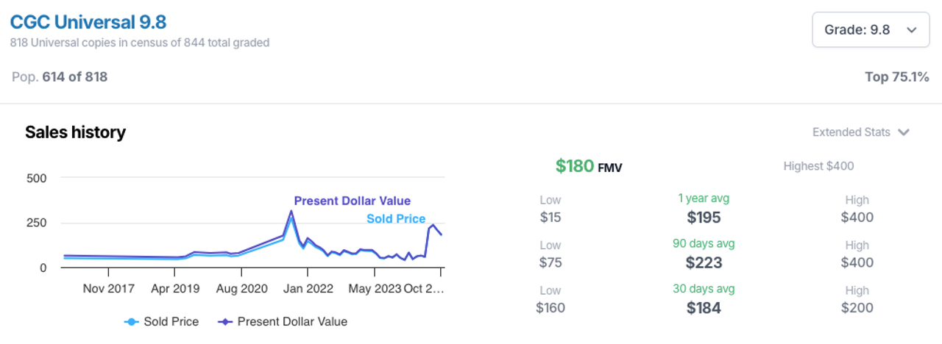Click the Highest $400 label
This screenshot has height=344, width=942.
click(x=818, y=166)
